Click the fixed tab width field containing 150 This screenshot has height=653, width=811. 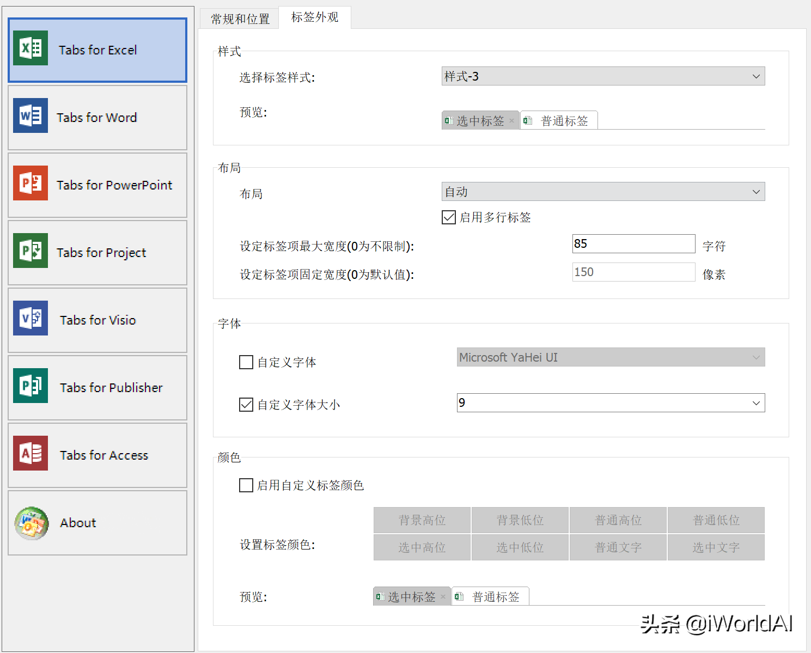(x=633, y=272)
